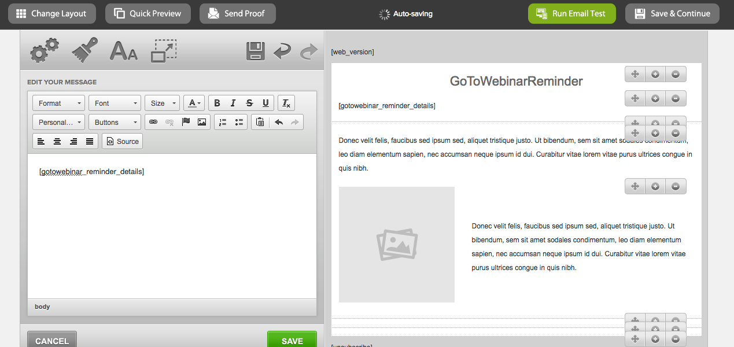Click Change Layout button
Viewport: 734px width, 347px height.
pyautogui.click(x=52, y=13)
